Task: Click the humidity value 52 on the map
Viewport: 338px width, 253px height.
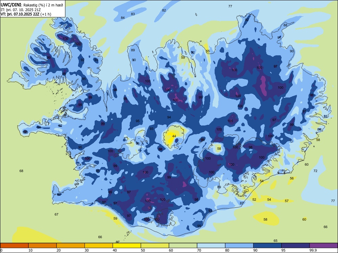Action: click(x=255, y=200)
